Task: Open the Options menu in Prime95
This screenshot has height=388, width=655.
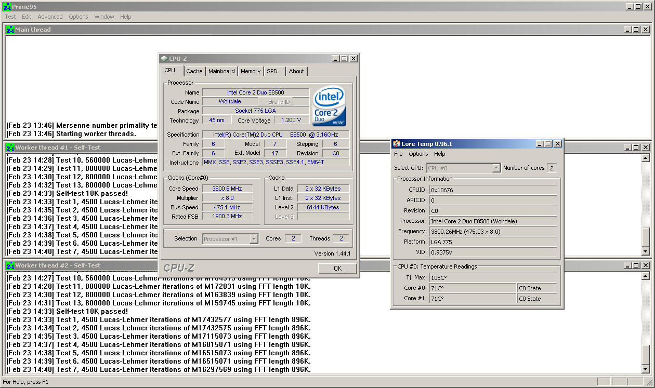Action: [x=78, y=17]
